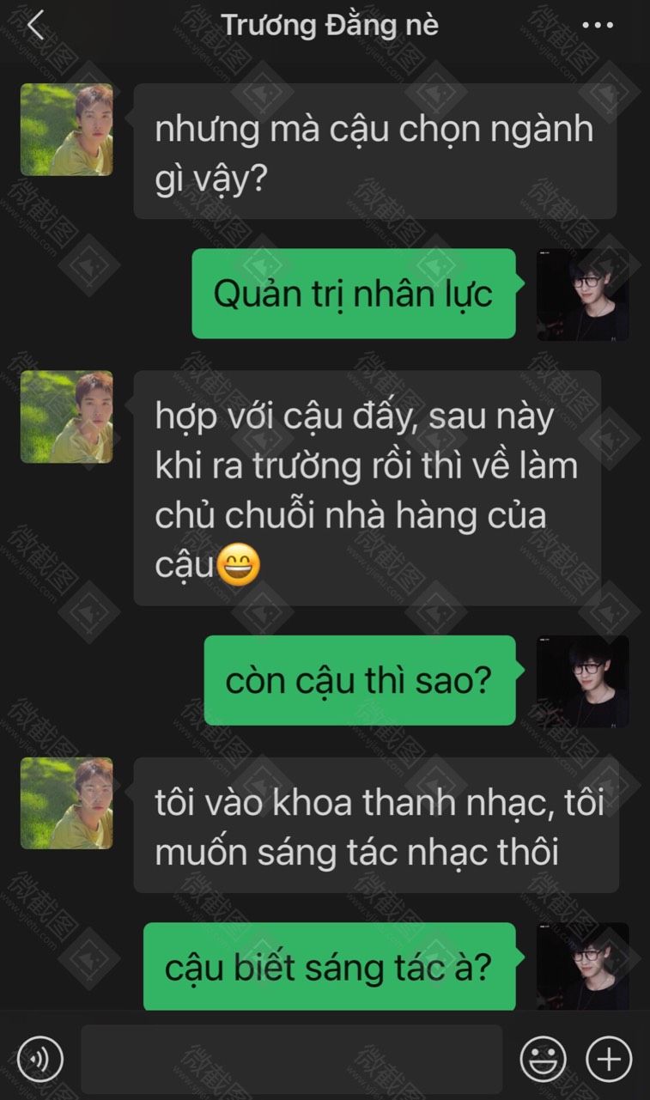Tap the back arrow icon
Screen dimensions: 650x1100
click(x=34, y=26)
